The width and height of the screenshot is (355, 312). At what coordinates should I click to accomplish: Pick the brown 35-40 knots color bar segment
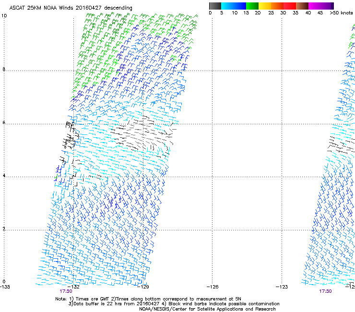pyautogui.click(x=302, y=6)
